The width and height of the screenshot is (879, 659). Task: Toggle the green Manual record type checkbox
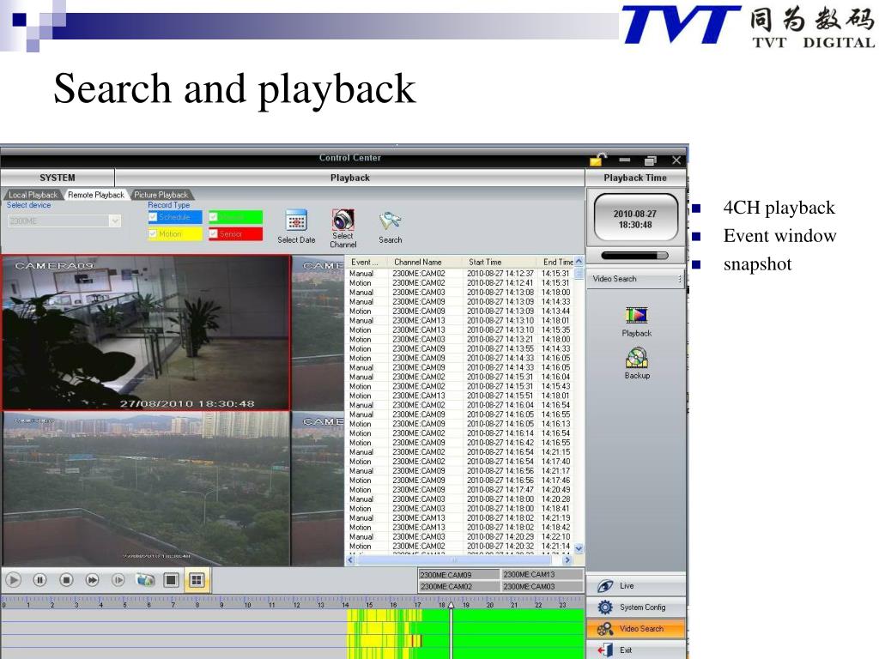pos(214,217)
